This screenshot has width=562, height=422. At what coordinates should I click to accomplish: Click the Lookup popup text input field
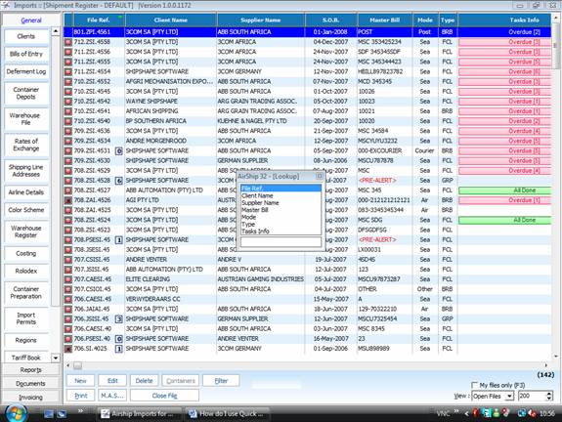[281, 242]
